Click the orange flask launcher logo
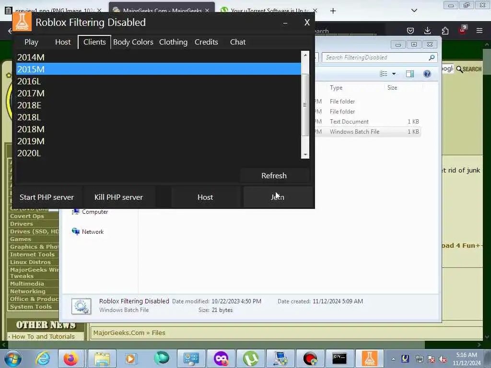 tap(22, 22)
